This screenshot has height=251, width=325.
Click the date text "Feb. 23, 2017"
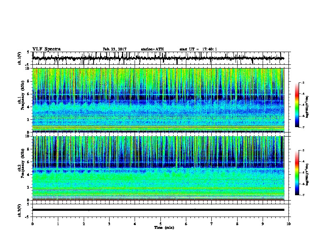click(x=114, y=49)
